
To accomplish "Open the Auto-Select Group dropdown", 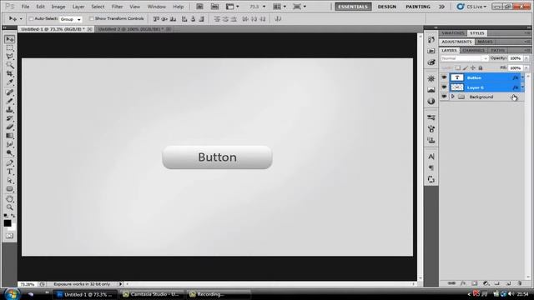I will click(x=70, y=19).
